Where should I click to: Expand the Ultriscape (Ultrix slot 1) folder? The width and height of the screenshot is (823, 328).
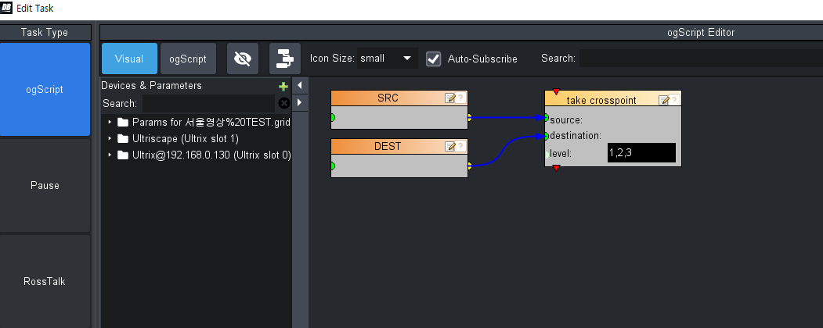point(110,138)
